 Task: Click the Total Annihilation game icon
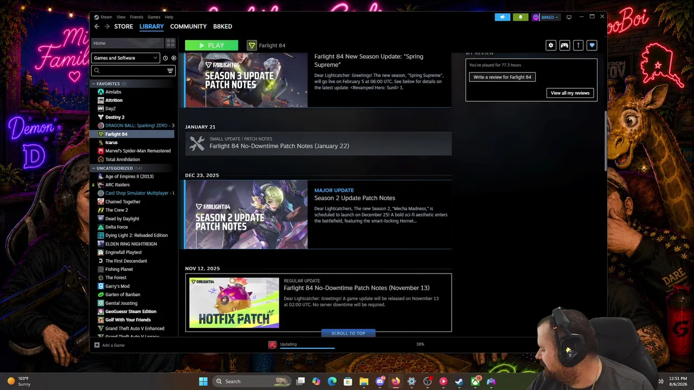(101, 160)
